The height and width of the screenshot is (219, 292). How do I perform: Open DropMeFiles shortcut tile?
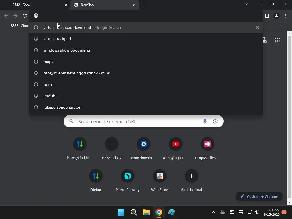click(x=207, y=149)
